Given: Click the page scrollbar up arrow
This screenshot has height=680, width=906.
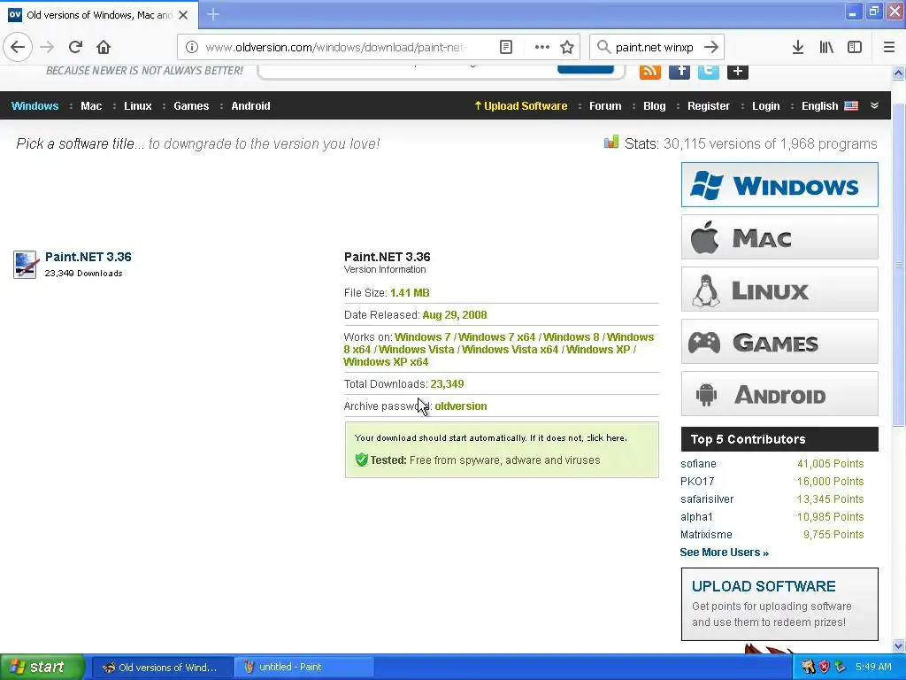Looking at the screenshot, I should point(899,73).
